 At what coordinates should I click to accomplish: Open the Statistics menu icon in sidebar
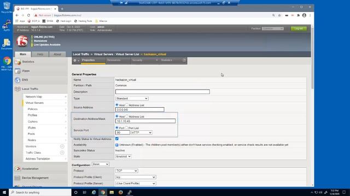[x=17, y=62]
